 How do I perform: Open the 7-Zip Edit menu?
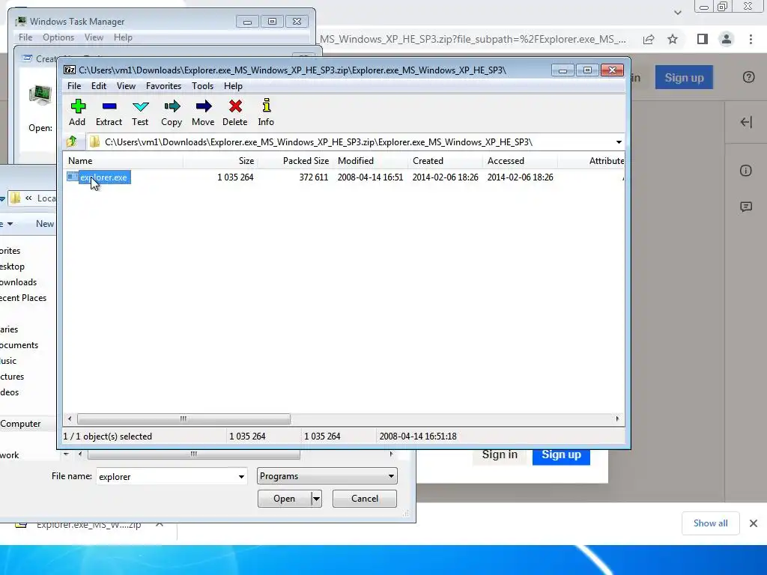click(99, 86)
